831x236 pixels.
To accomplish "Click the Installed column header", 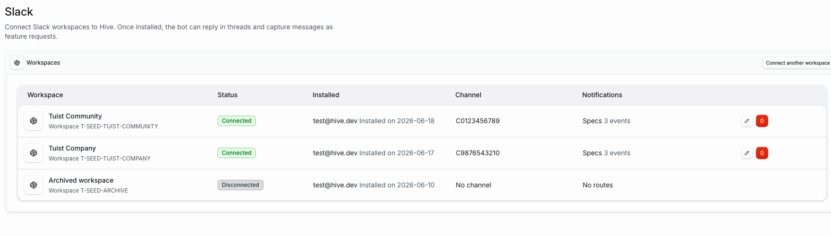I will tap(326, 95).
